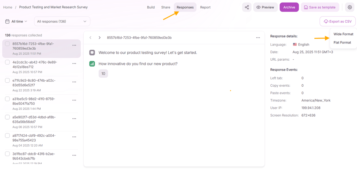Check the box for response 4e2cdc3c
357x169 pixels.
[7, 62]
